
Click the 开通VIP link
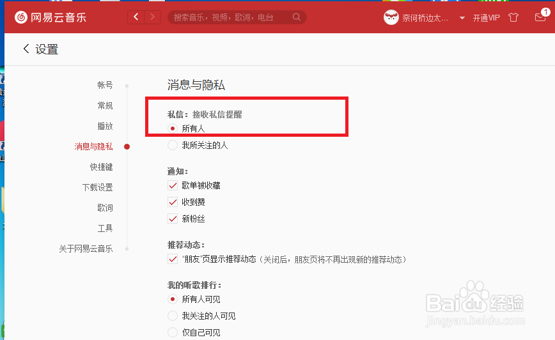click(x=487, y=18)
